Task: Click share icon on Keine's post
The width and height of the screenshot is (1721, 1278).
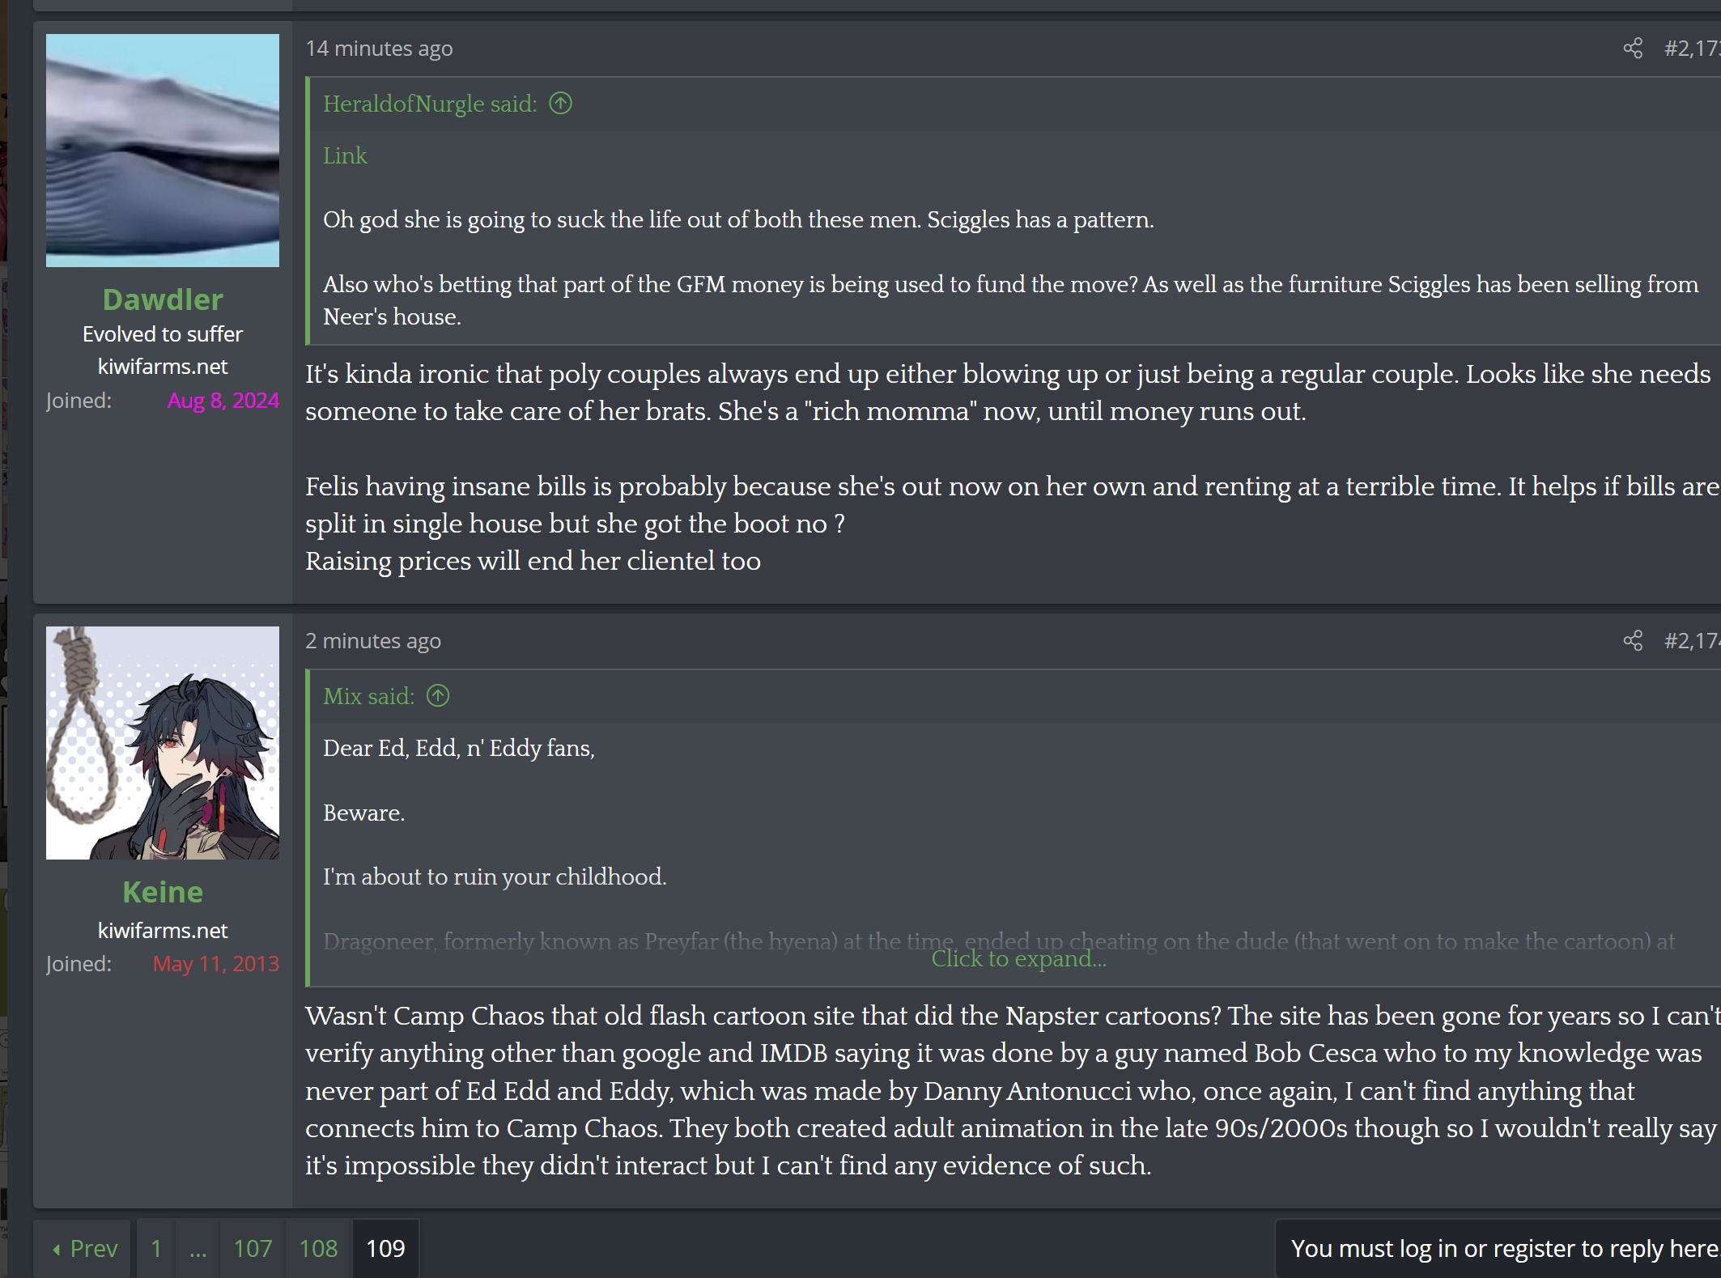Action: [1633, 641]
